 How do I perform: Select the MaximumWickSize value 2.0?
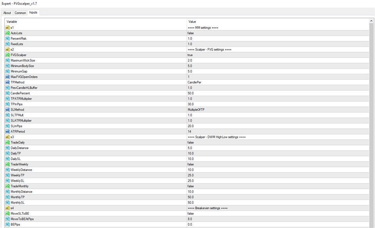190,60
